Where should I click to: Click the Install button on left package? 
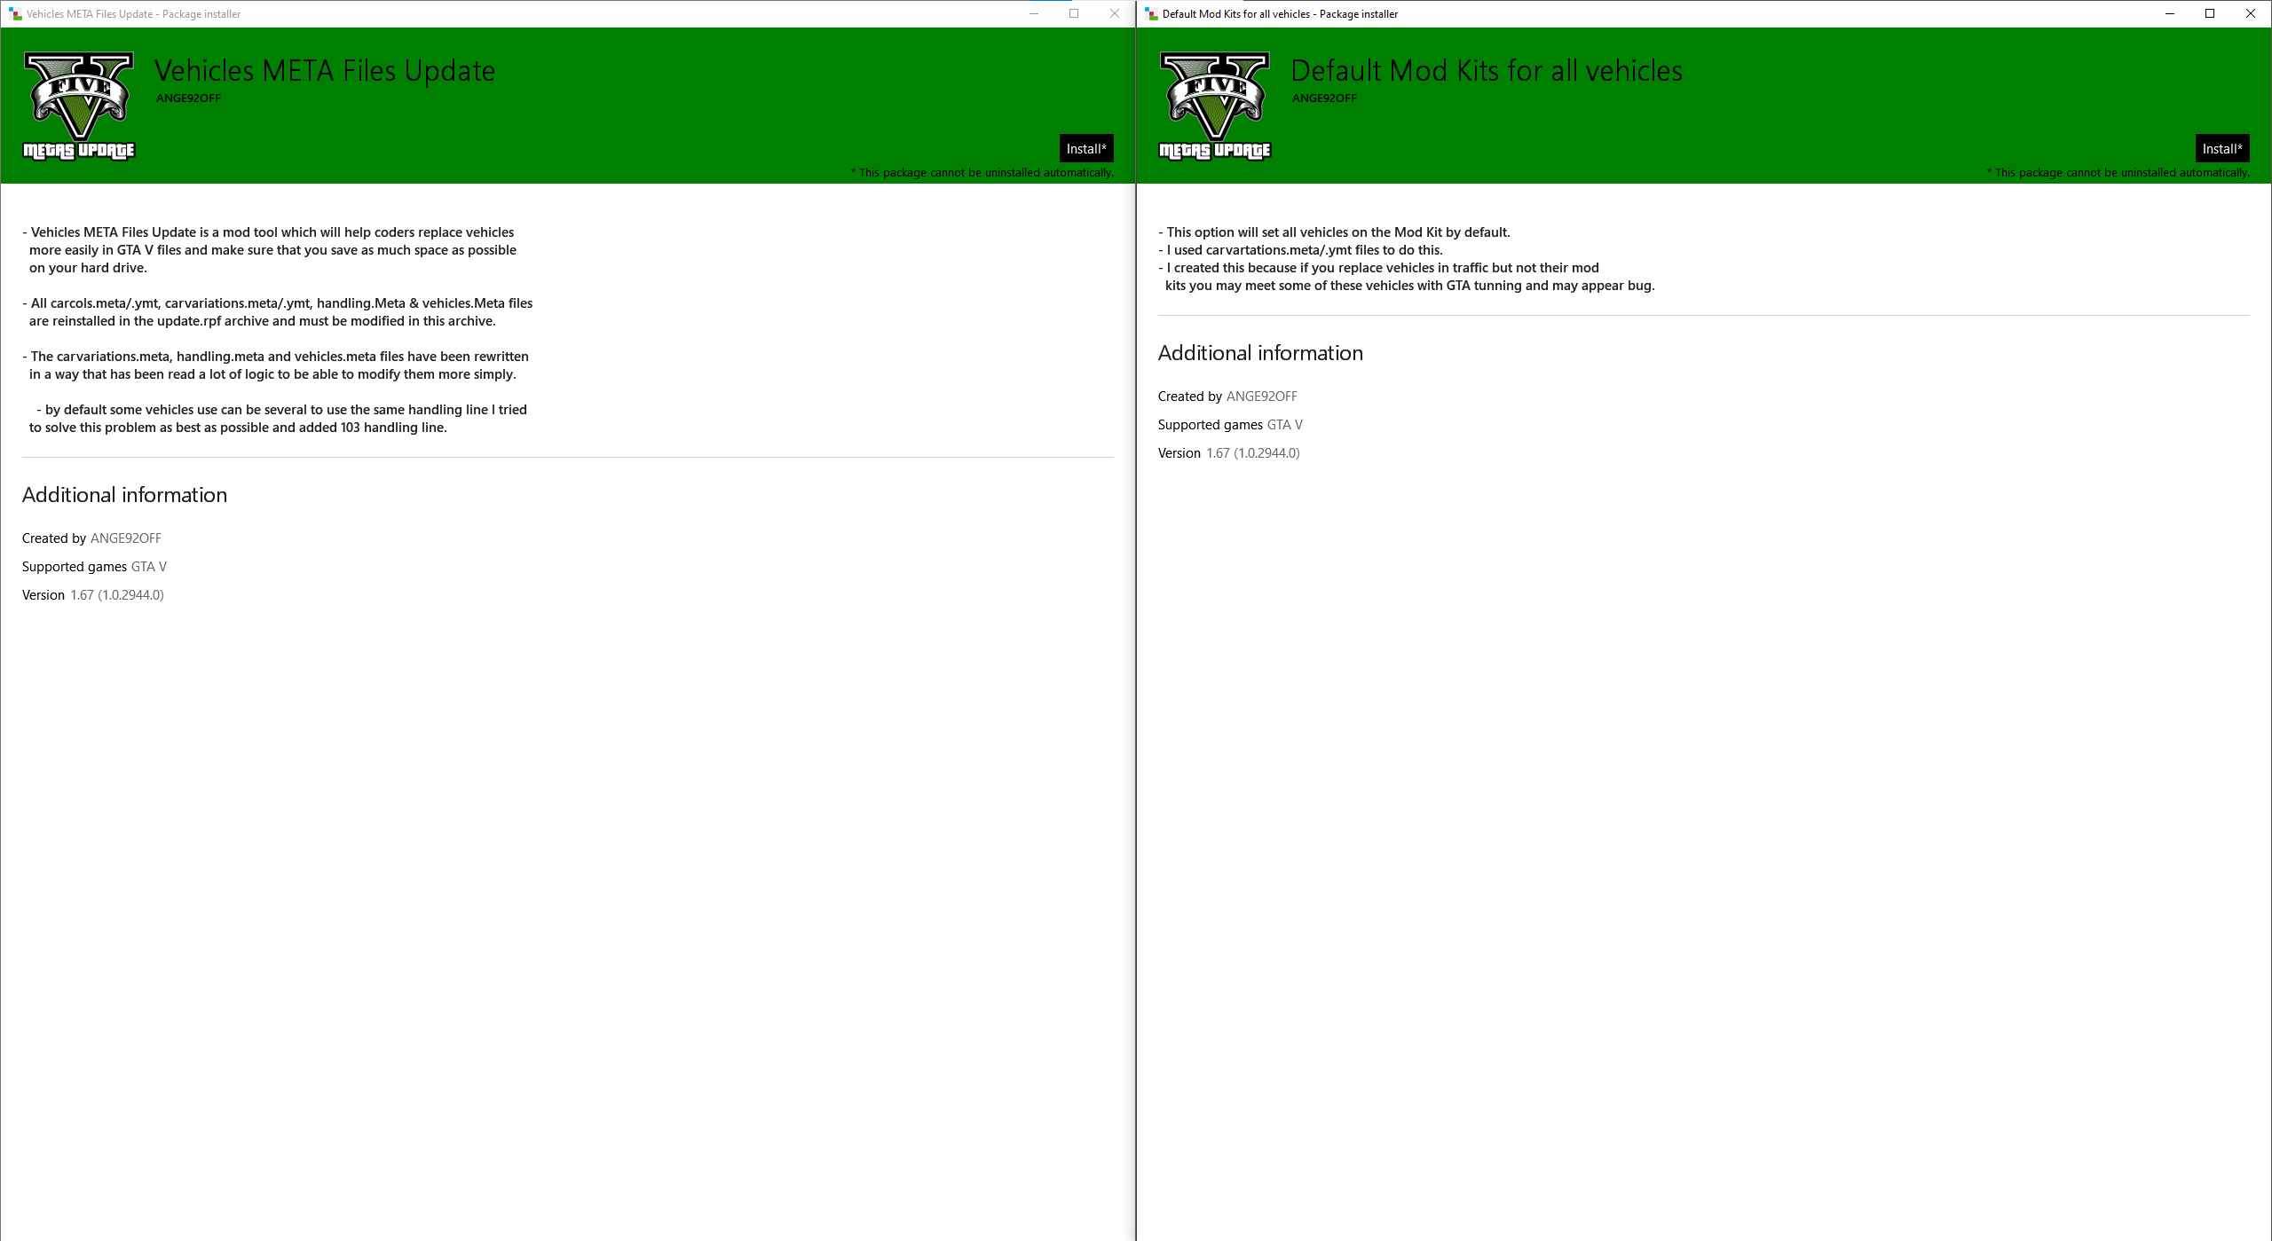tap(1087, 148)
